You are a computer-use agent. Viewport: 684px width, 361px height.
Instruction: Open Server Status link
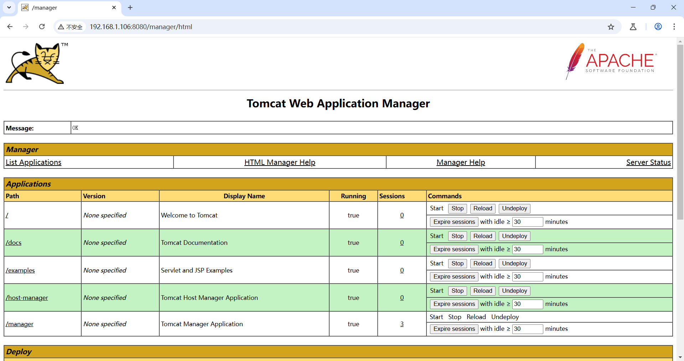648,162
